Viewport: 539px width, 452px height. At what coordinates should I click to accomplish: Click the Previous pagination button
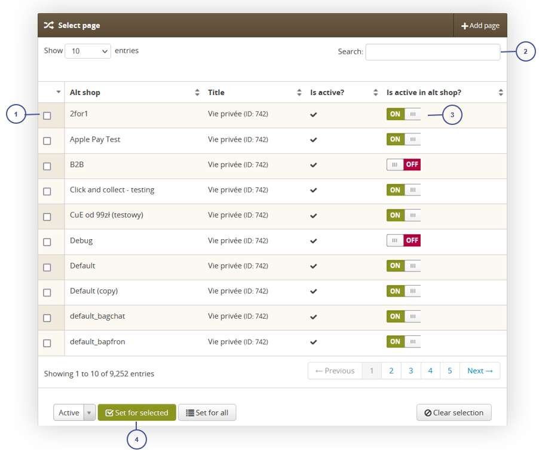click(x=335, y=371)
